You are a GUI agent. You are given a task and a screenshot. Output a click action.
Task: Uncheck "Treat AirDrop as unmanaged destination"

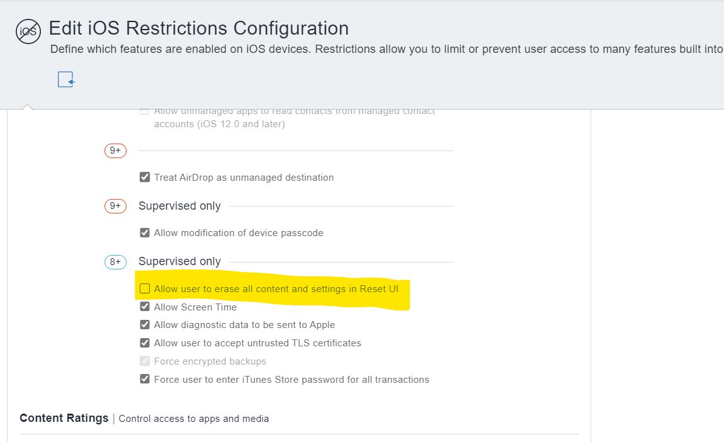coord(145,177)
